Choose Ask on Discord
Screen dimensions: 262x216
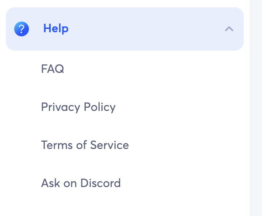pos(81,183)
